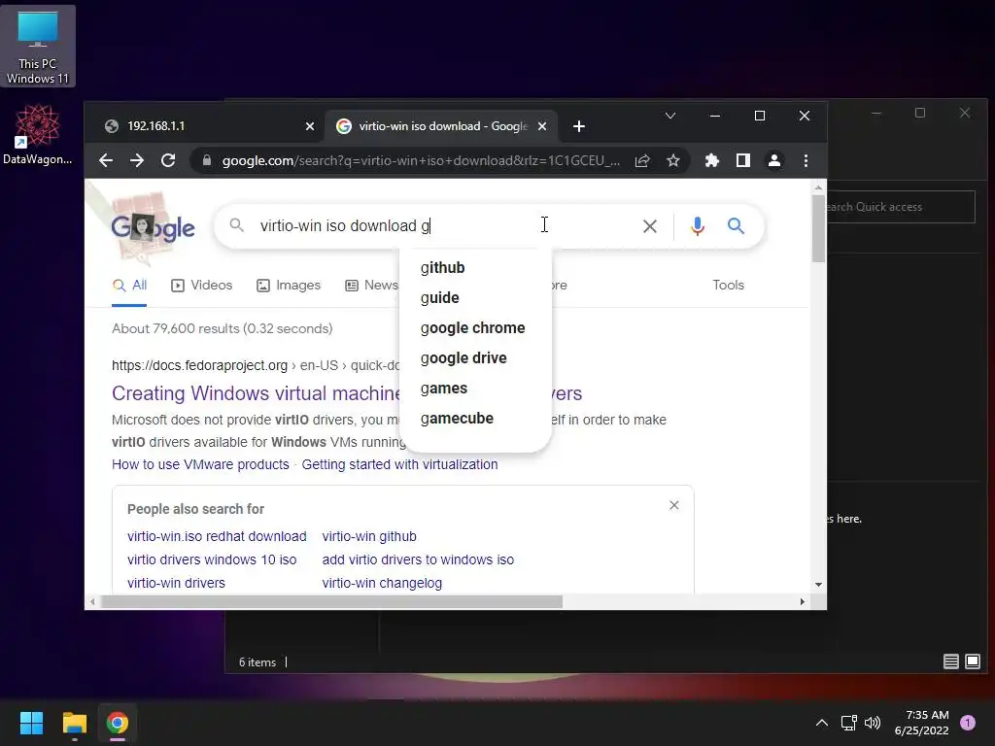Viewport: 995px width, 746px height.
Task: Open the Windows Start menu
Action: pos(31,723)
